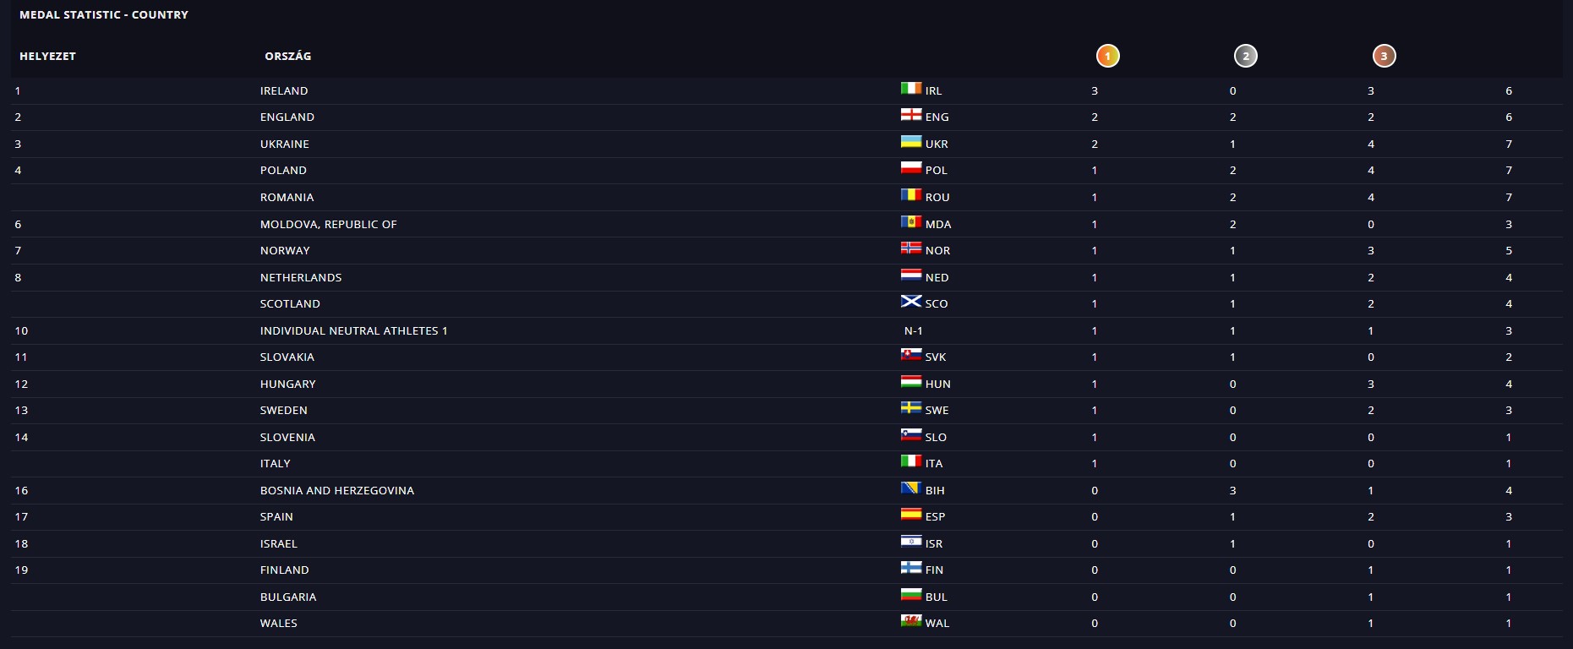Click the gold medal column icon
Viewport: 1573px width, 649px height.
(1107, 56)
